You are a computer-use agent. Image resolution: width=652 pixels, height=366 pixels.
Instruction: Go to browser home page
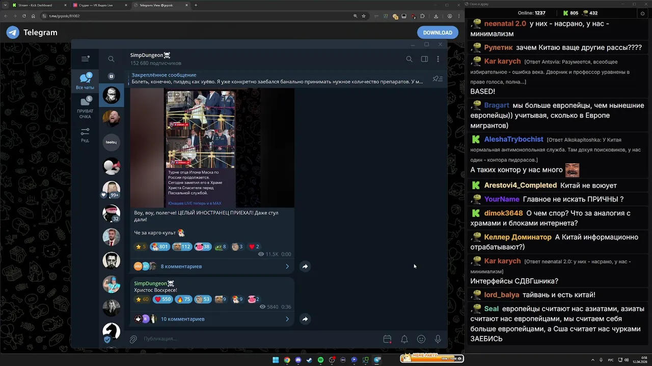(x=33, y=16)
